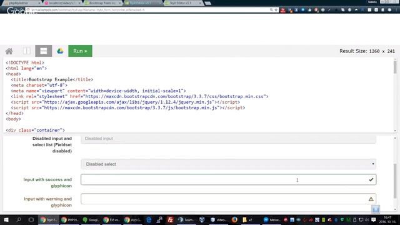Open the last Tryit Editor v3.1 tab
The image size is (400, 225).
tap(183, 3)
